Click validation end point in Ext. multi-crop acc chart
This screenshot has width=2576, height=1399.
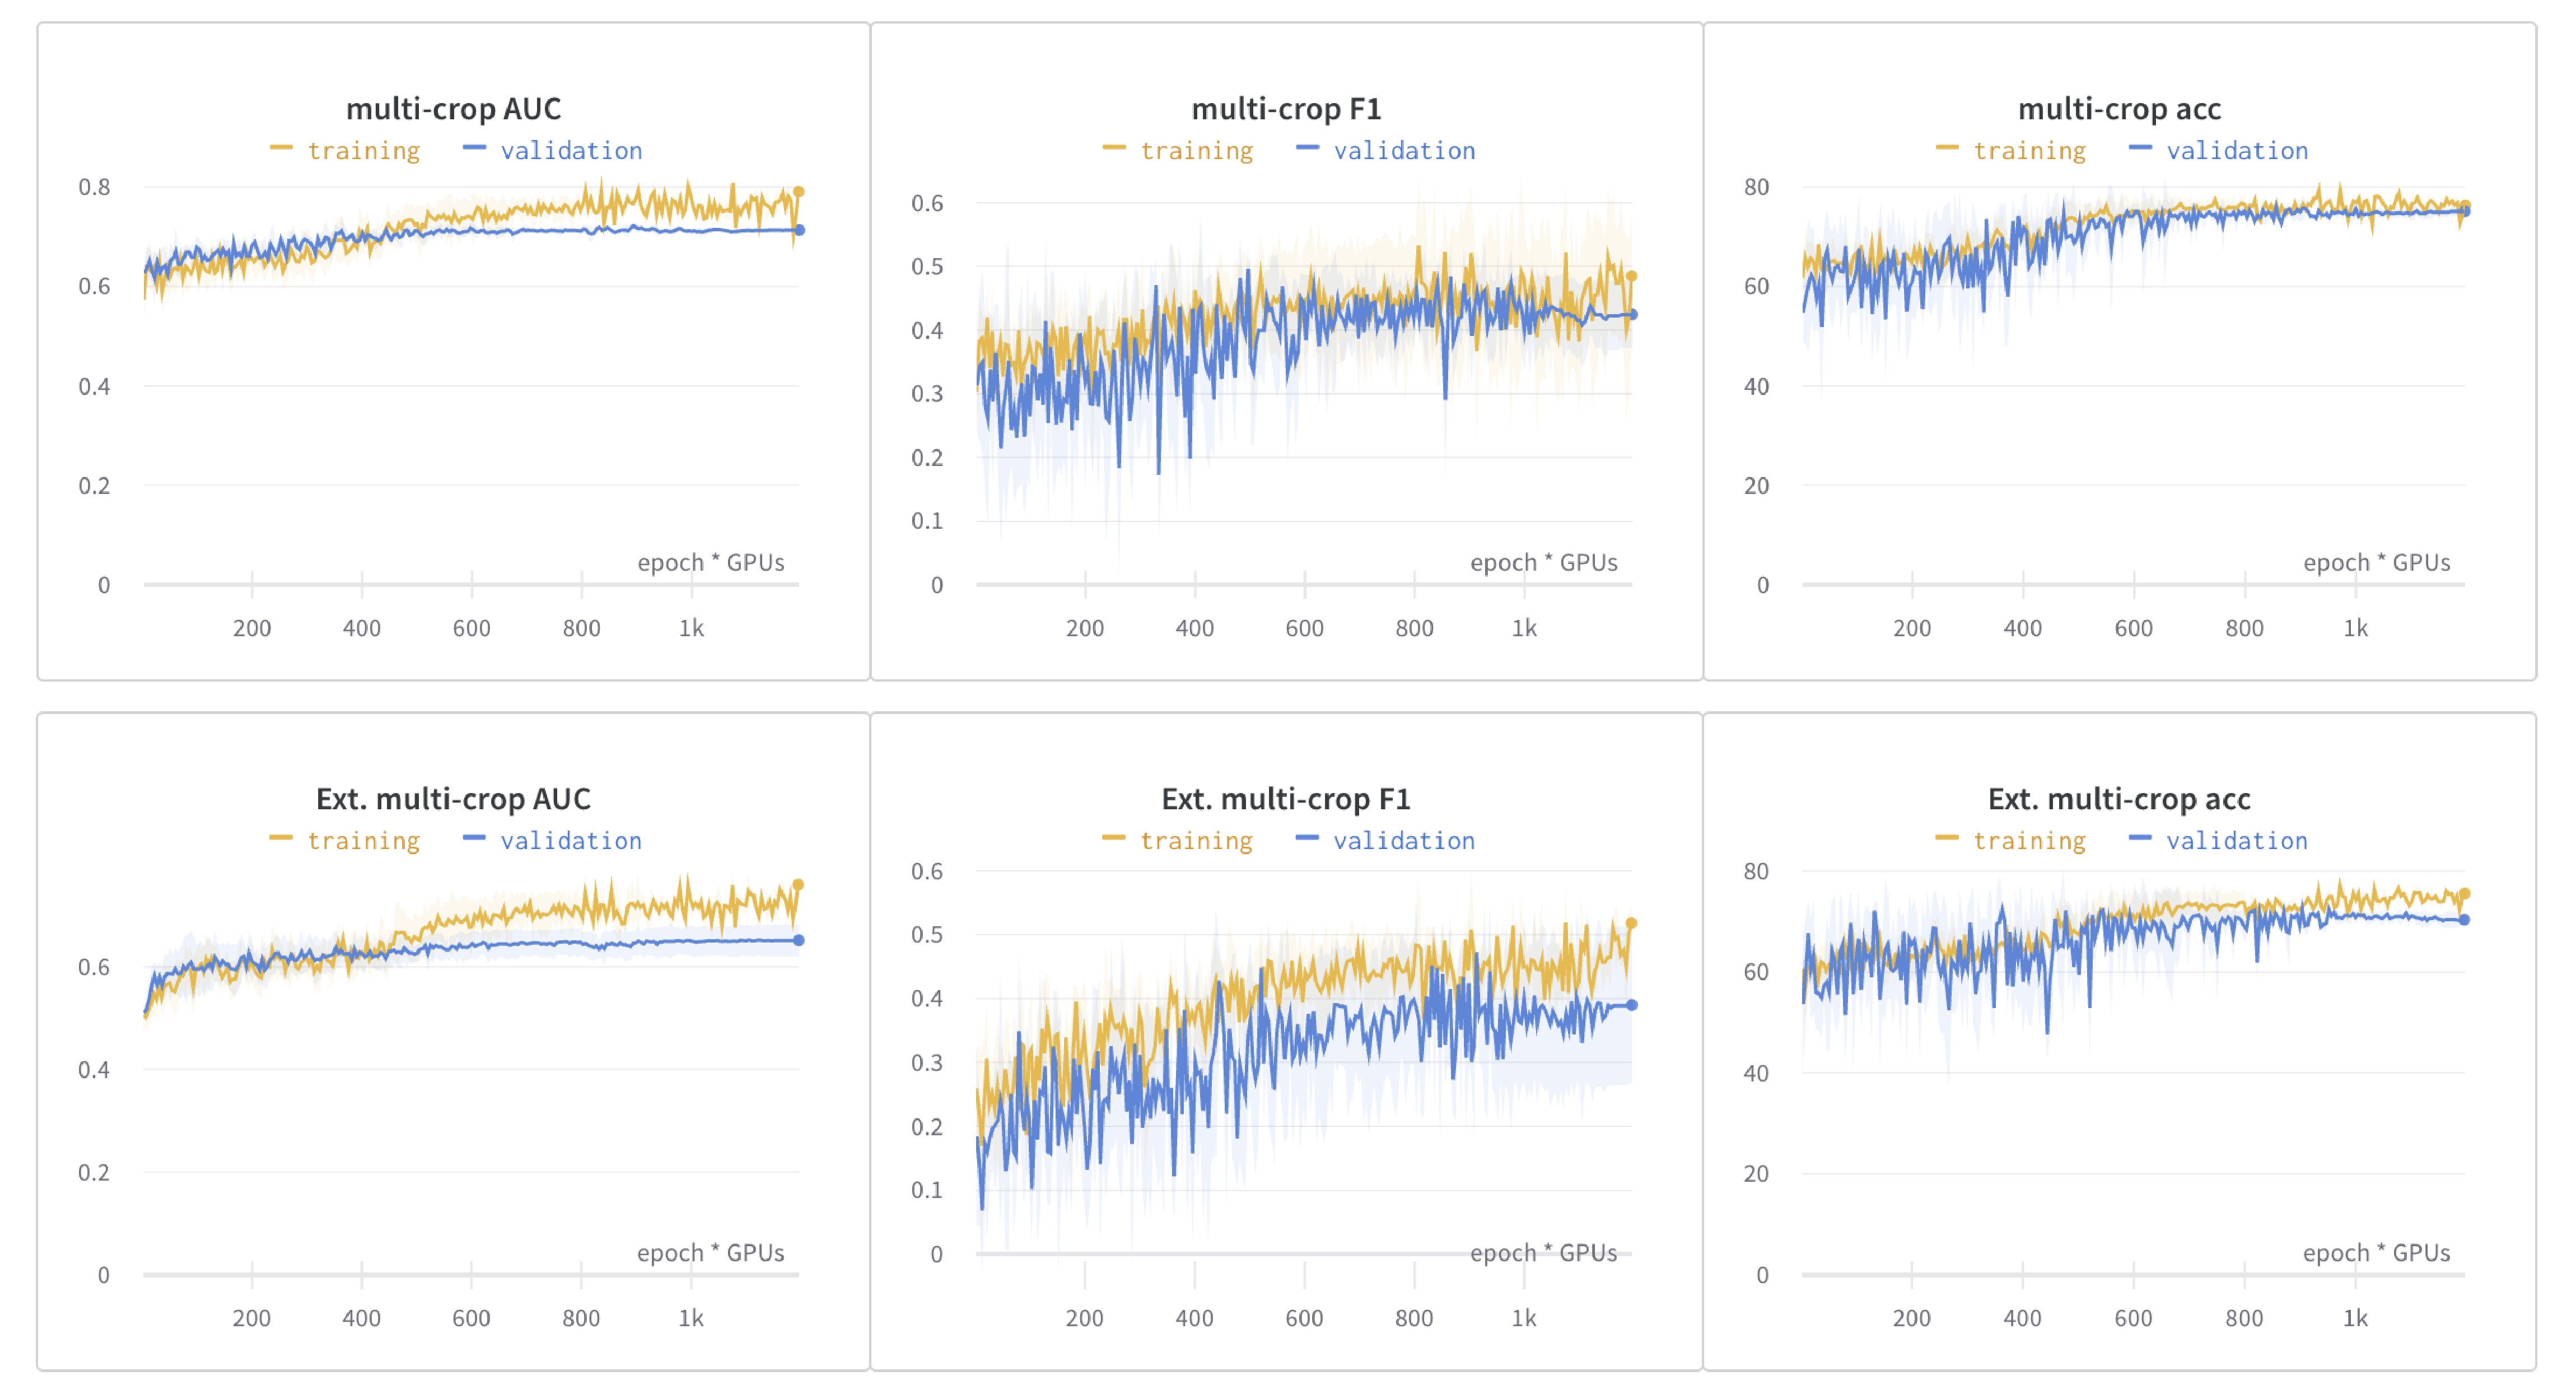pos(2464,919)
